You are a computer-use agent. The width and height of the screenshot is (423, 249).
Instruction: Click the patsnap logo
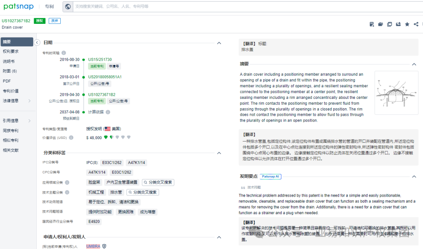point(18,6)
